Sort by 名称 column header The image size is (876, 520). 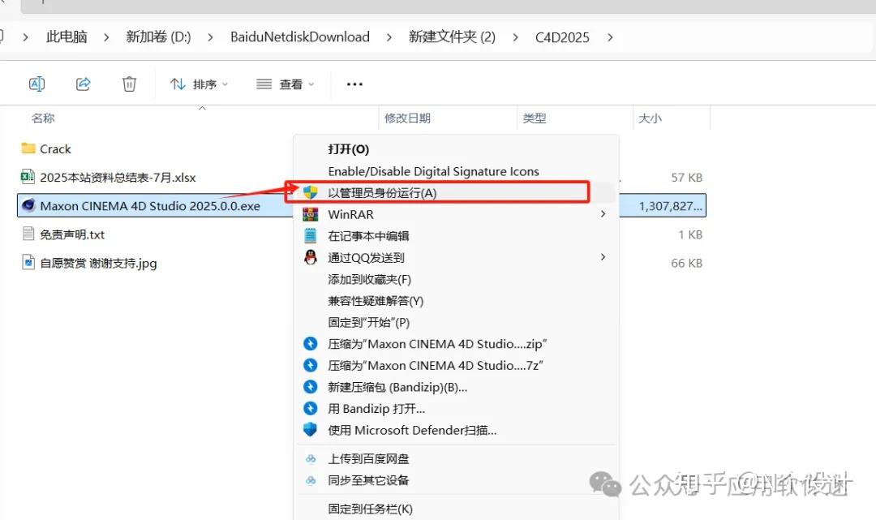(x=43, y=118)
